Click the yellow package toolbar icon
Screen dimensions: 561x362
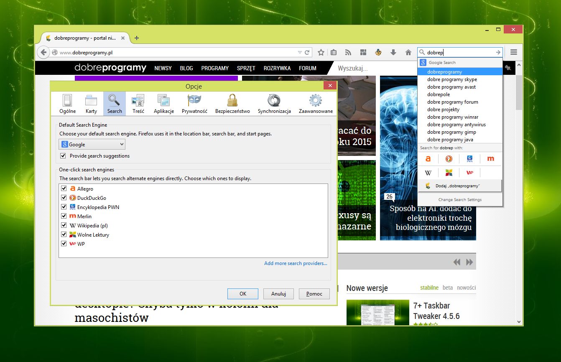click(378, 52)
